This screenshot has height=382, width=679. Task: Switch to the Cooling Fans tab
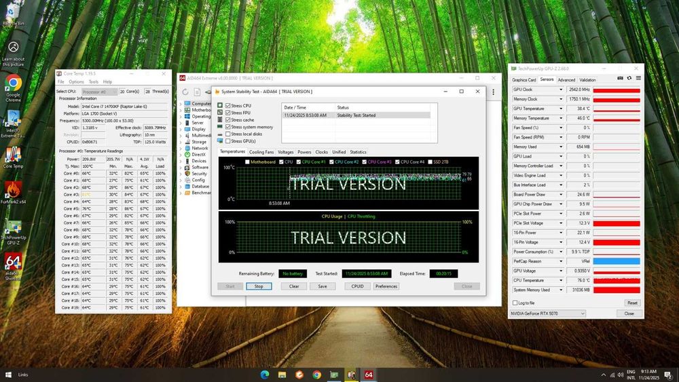coord(261,152)
